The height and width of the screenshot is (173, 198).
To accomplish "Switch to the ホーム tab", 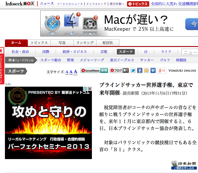I will pyautogui.click(x=16, y=43).
